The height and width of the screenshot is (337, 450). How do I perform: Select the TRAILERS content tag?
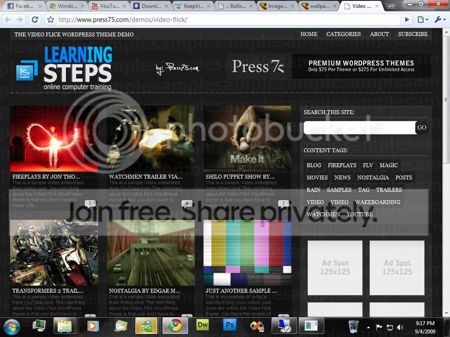[x=389, y=190]
